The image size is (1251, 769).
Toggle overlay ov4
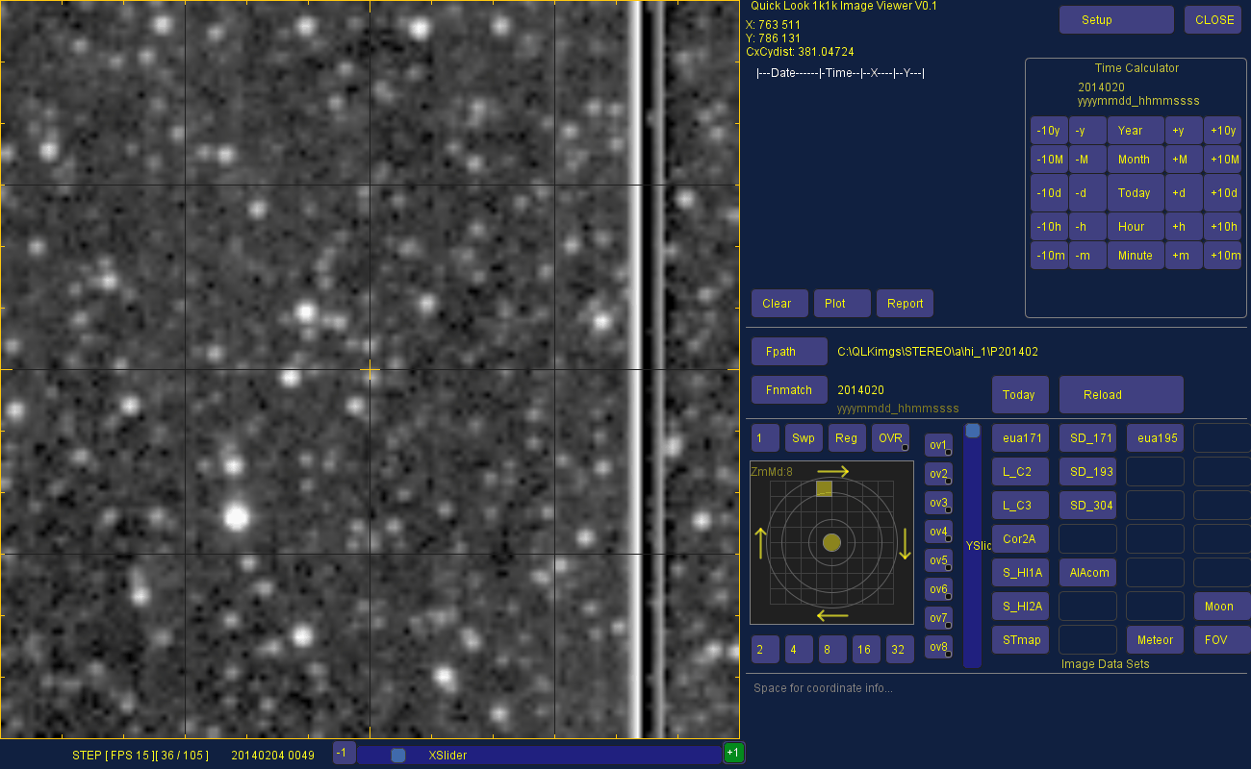[x=938, y=532]
